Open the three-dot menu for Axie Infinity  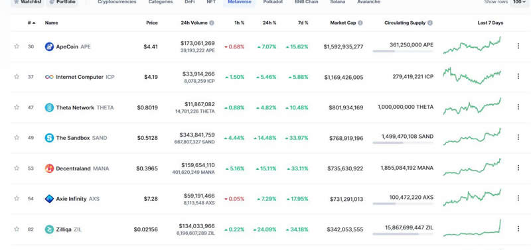pyautogui.click(x=518, y=198)
